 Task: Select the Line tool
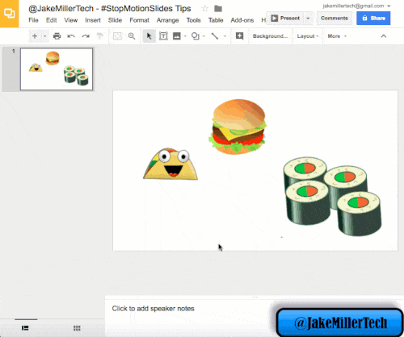[x=215, y=36]
